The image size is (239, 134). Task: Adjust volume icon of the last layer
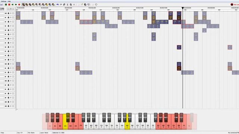[x=6, y=106]
